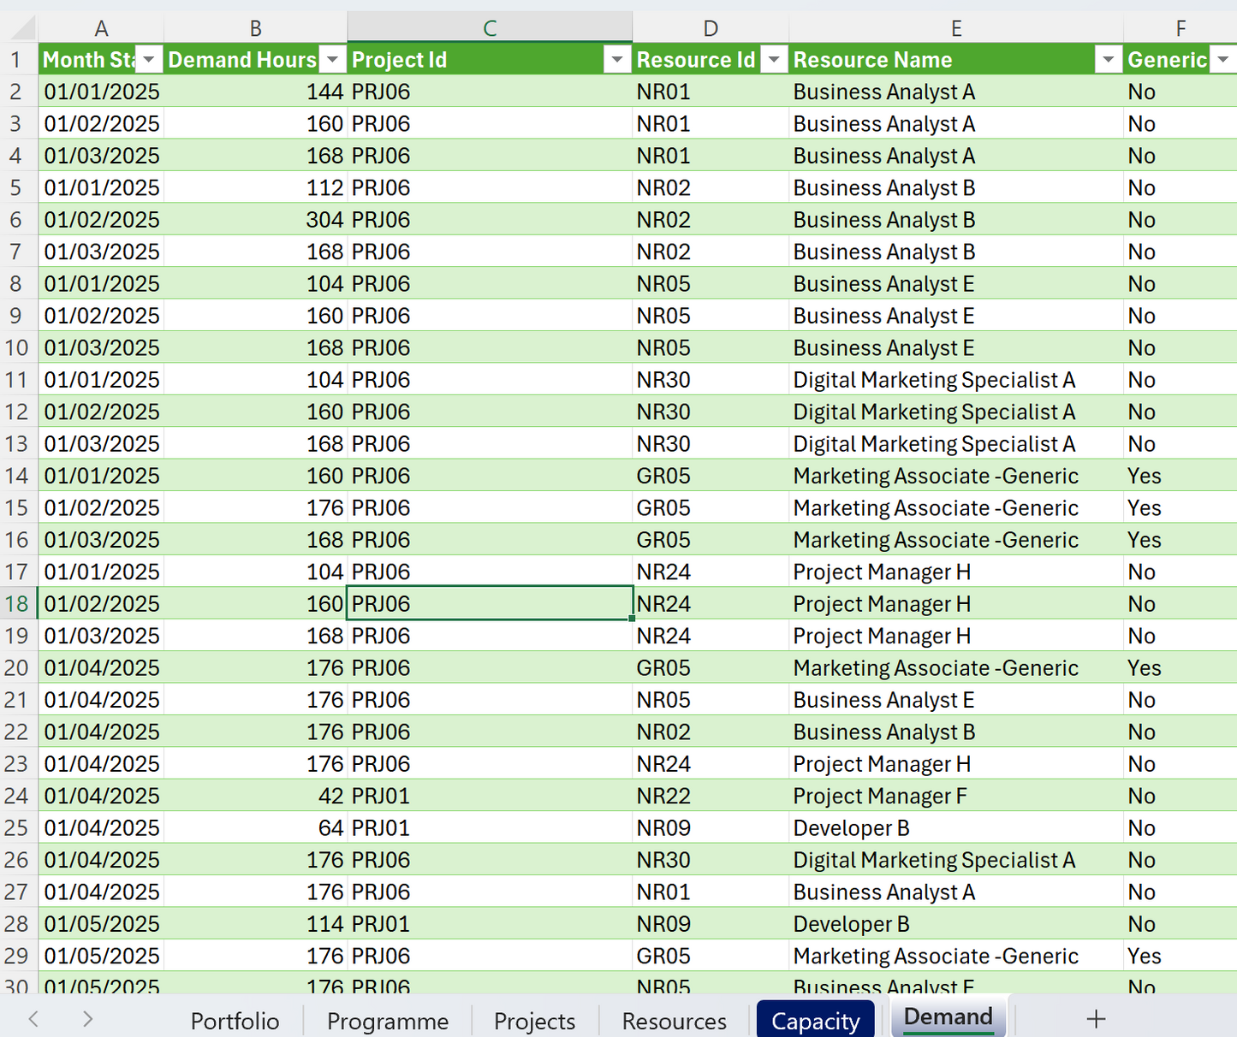The image size is (1237, 1037).
Task: Select row 18 by clicking its header
Action: coord(17,603)
